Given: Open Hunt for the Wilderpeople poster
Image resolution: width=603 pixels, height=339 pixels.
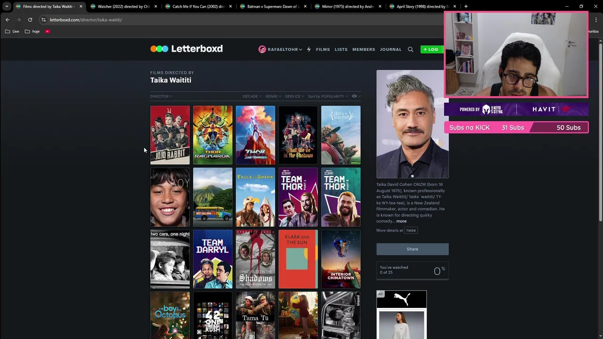Looking at the screenshot, I should point(341,135).
